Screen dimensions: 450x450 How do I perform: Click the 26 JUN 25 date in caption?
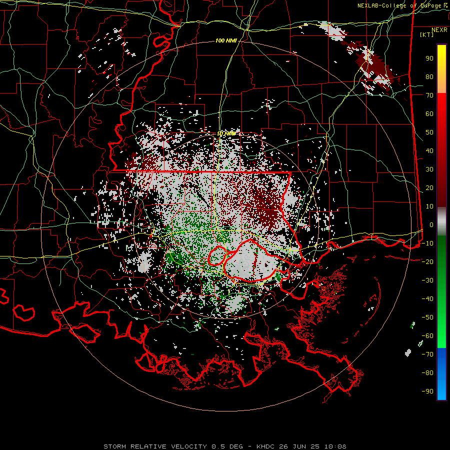point(299,446)
